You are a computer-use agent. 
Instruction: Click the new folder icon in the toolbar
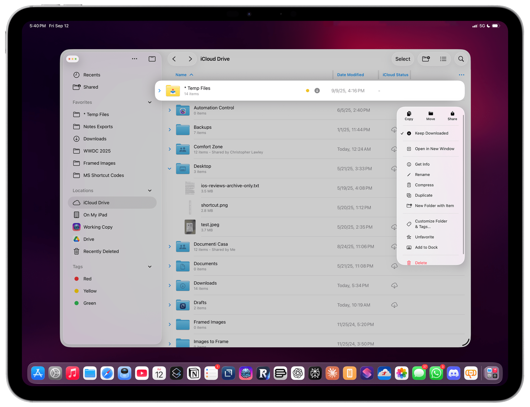click(426, 59)
